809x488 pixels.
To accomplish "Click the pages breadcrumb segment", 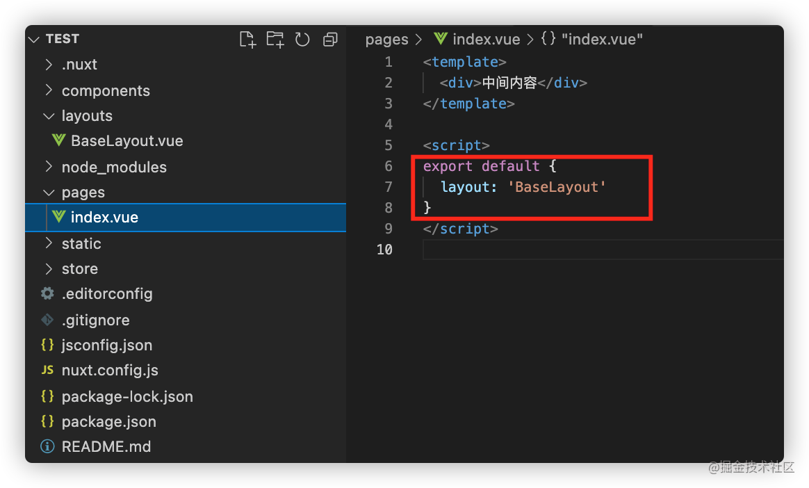I will [386, 40].
